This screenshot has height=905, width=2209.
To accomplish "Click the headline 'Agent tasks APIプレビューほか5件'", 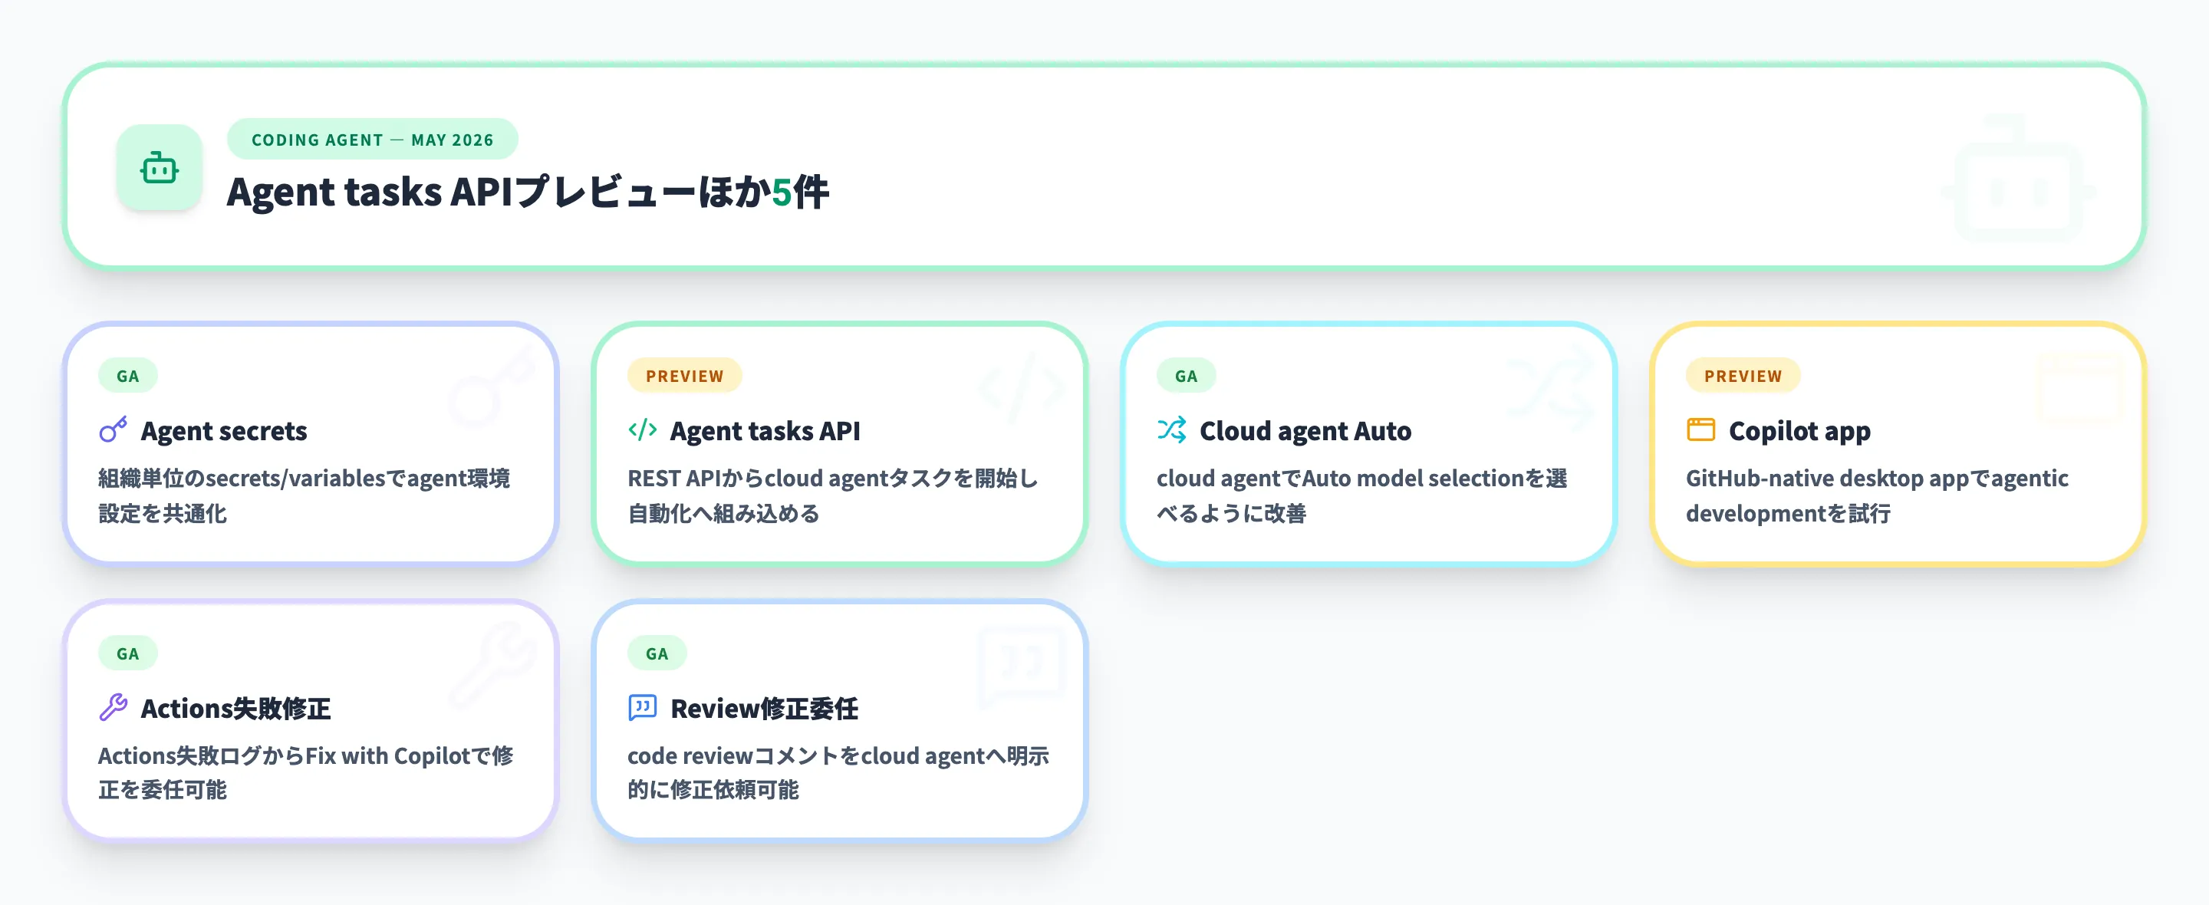I will point(528,191).
